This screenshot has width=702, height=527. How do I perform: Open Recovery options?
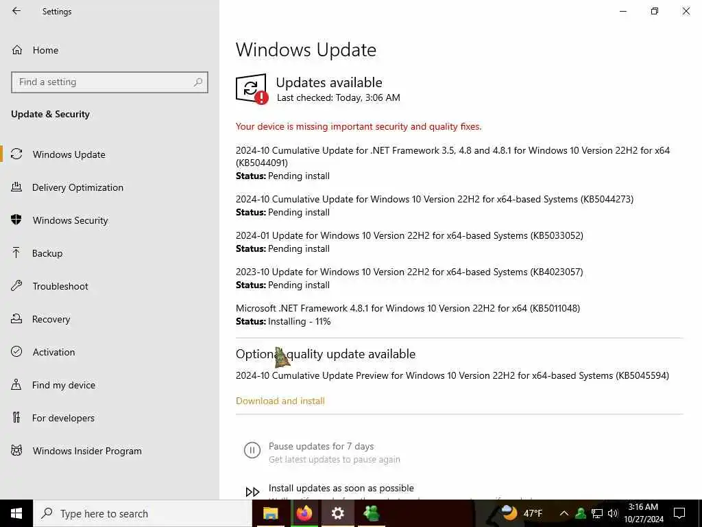pos(51,319)
